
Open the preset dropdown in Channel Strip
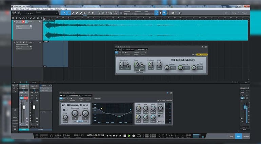(84, 98)
